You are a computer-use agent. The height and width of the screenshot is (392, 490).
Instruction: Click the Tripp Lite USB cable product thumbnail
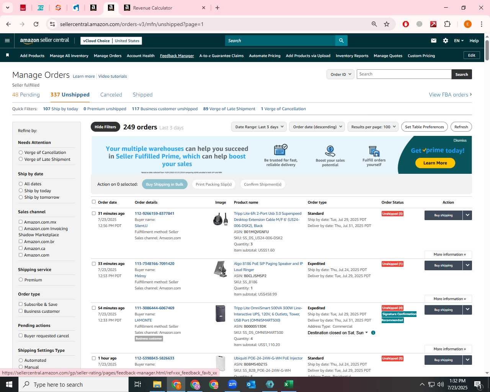(220, 219)
